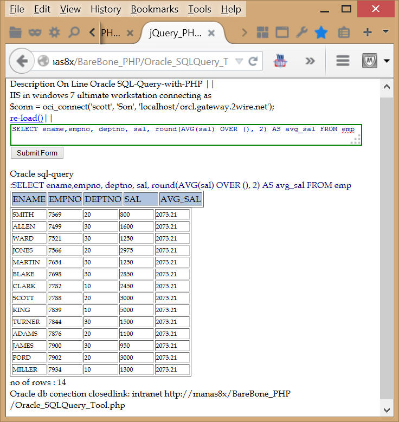This screenshot has width=399, height=422.
Task: Expand the list-all-tabs dropdown arrow
Action: point(385,31)
